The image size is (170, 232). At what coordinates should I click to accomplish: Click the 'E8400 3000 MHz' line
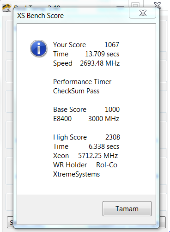(x=86, y=119)
